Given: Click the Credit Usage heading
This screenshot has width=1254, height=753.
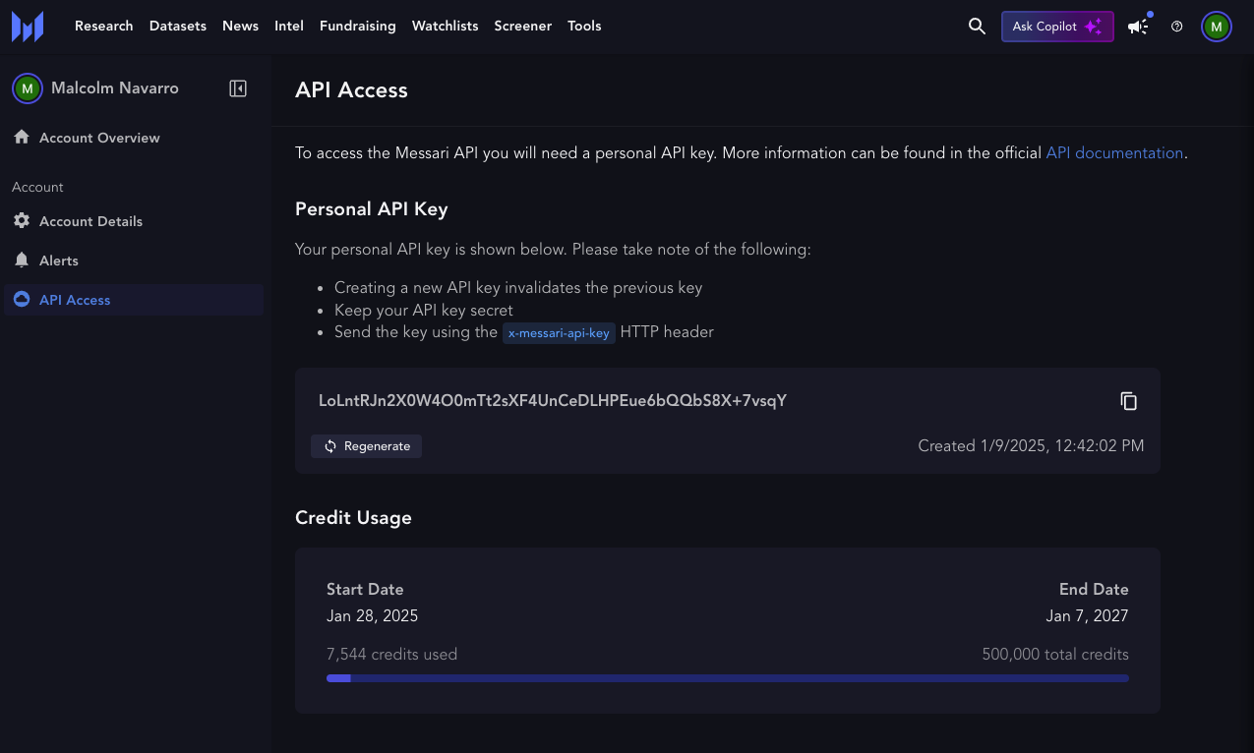Looking at the screenshot, I should tap(353, 518).
